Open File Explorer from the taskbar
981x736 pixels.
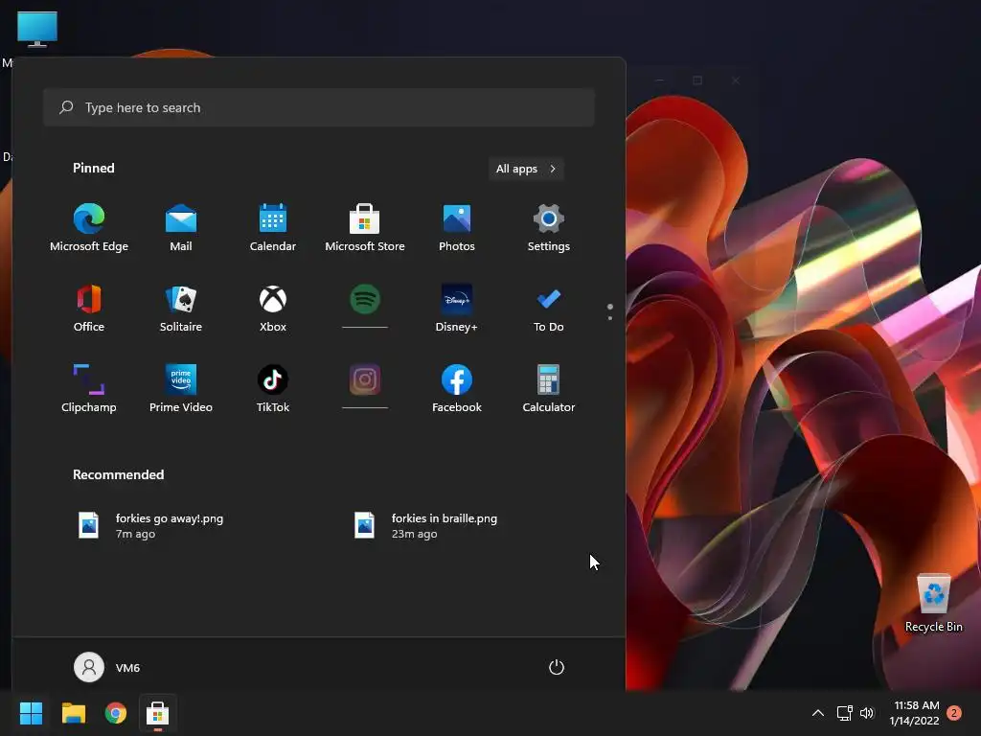click(73, 713)
